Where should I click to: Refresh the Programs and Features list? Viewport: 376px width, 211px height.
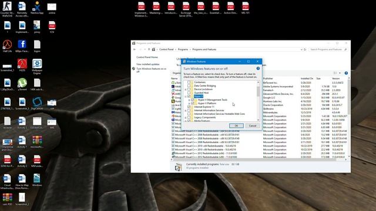pos(305,49)
